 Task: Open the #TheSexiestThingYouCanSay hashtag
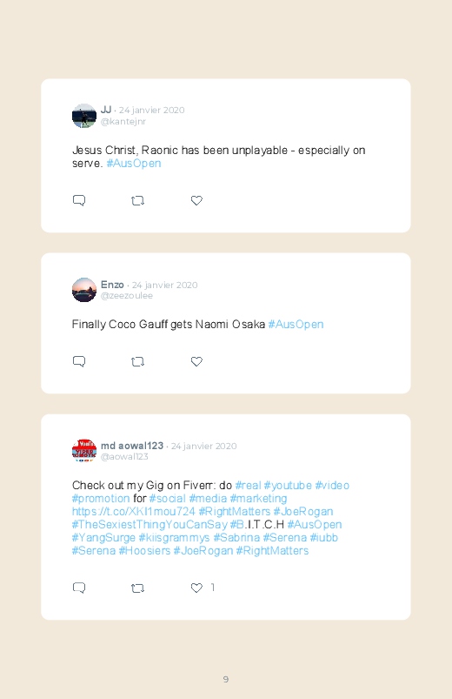[x=150, y=524]
